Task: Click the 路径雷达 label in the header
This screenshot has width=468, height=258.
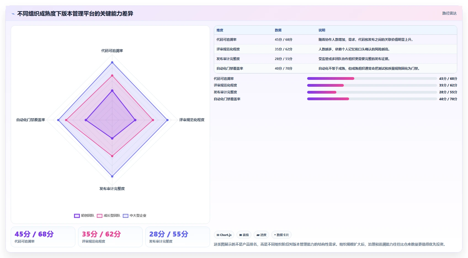Action: [449, 13]
